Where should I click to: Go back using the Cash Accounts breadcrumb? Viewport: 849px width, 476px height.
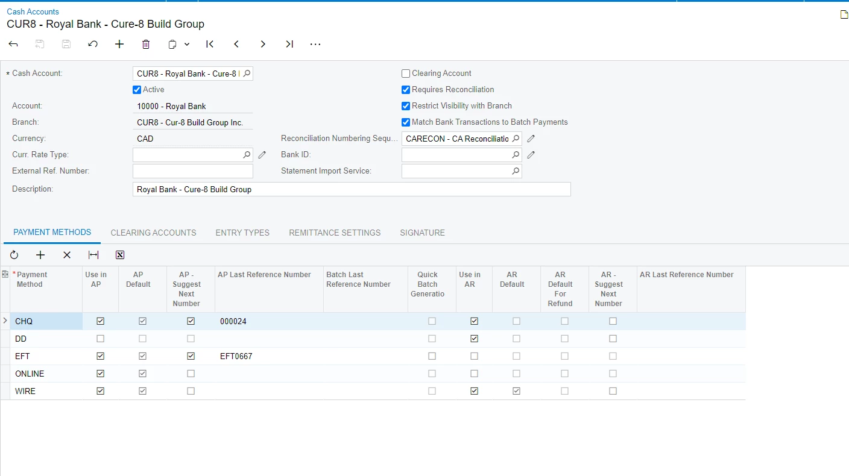point(32,11)
